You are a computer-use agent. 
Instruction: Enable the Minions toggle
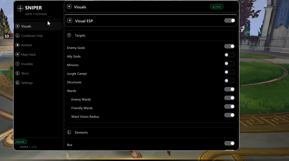point(229,63)
